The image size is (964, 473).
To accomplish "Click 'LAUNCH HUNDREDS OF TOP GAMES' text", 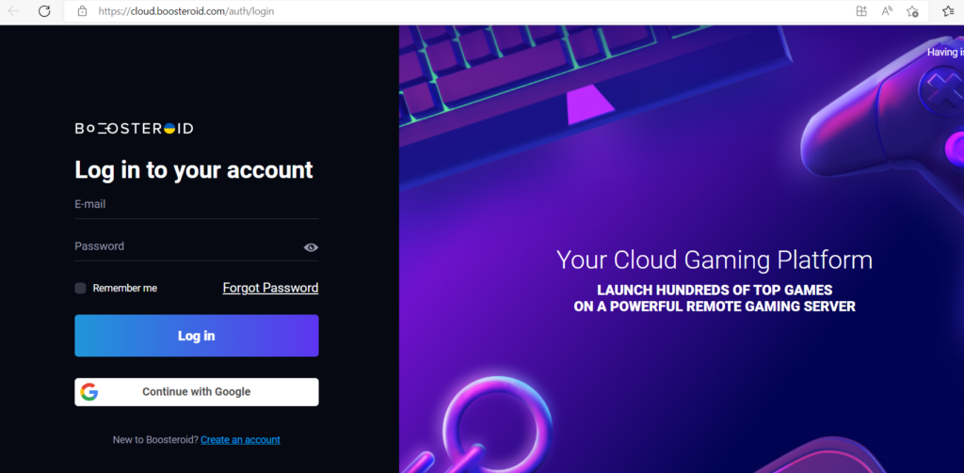I will [x=715, y=290].
